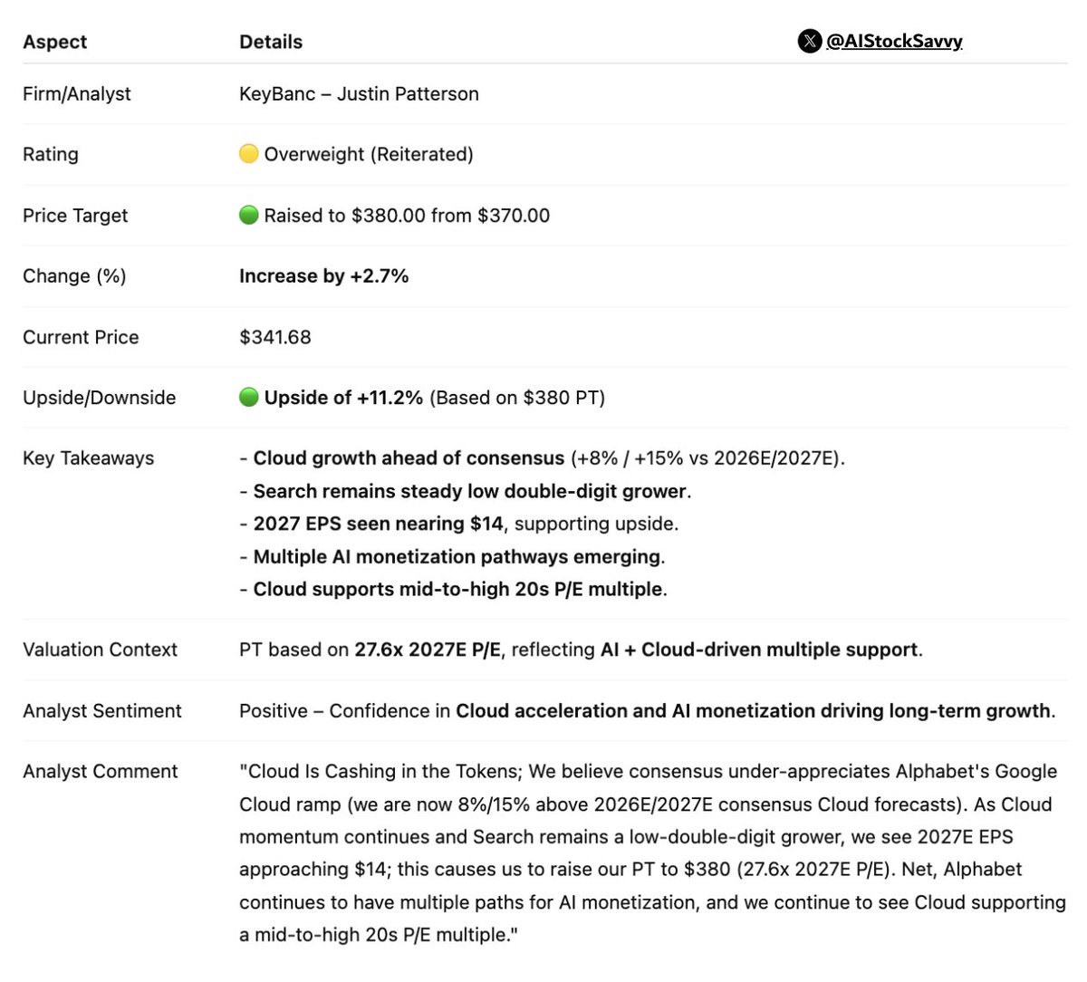This screenshot has height=982, width=1087.
Task: Click the Analyst Comment row label
Action: tap(101, 772)
